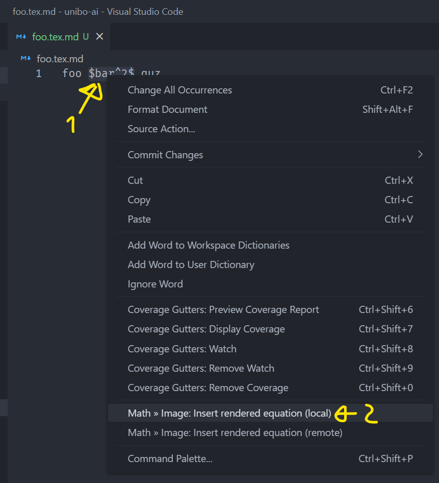Insert rendered equation (local) via Math menu
The height and width of the screenshot is (483, 439).
270,413
